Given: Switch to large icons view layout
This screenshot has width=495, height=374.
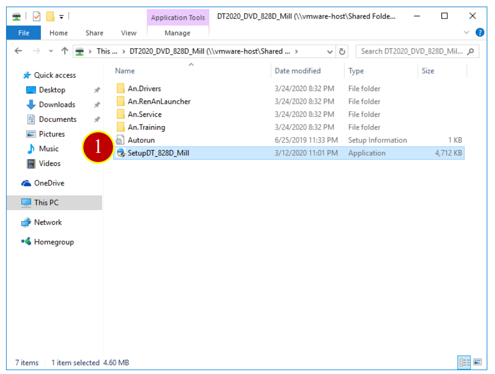Looking at the screenshot, I should click(478, 362).
